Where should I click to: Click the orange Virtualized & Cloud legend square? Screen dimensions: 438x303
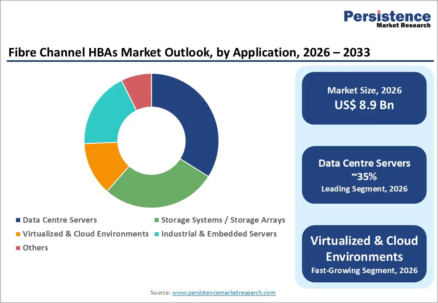18,234
